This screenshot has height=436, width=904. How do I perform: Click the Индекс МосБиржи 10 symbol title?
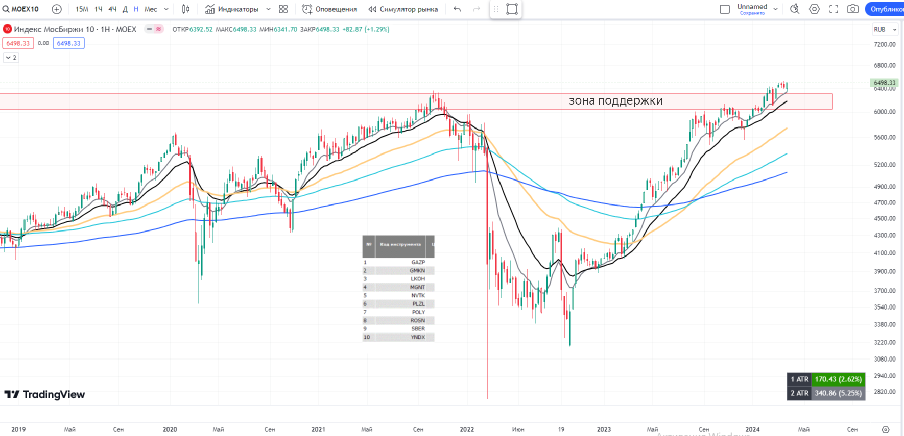pyautogui.click(x=55, y=29)
